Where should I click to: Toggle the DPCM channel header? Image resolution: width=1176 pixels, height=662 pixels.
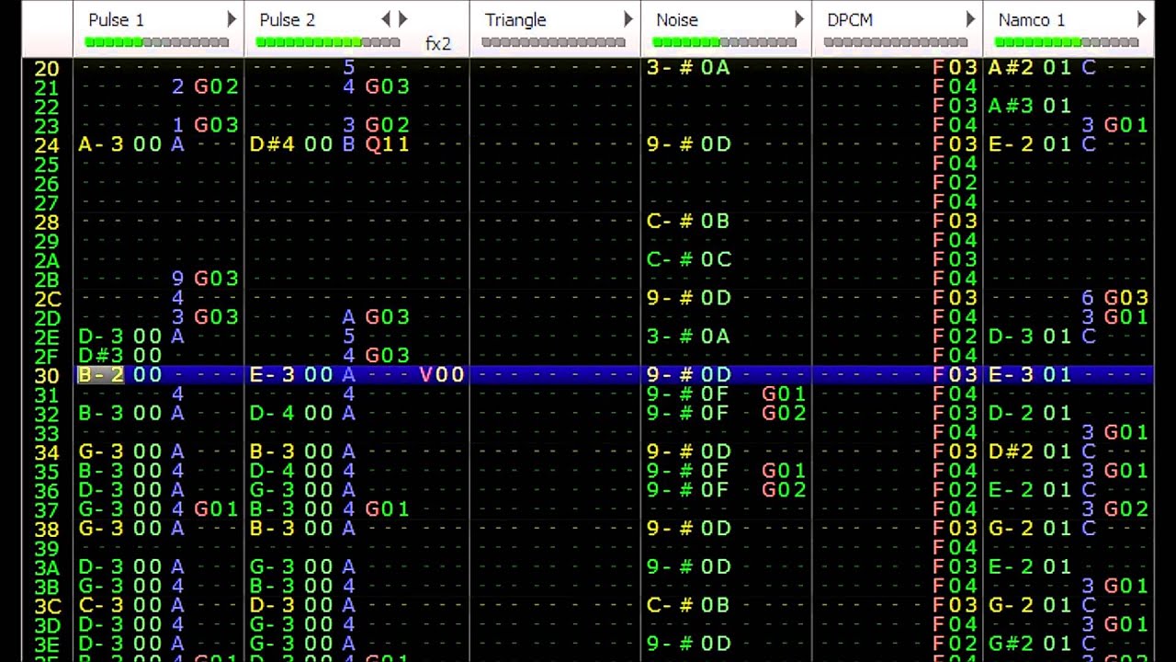pos(897,29)
